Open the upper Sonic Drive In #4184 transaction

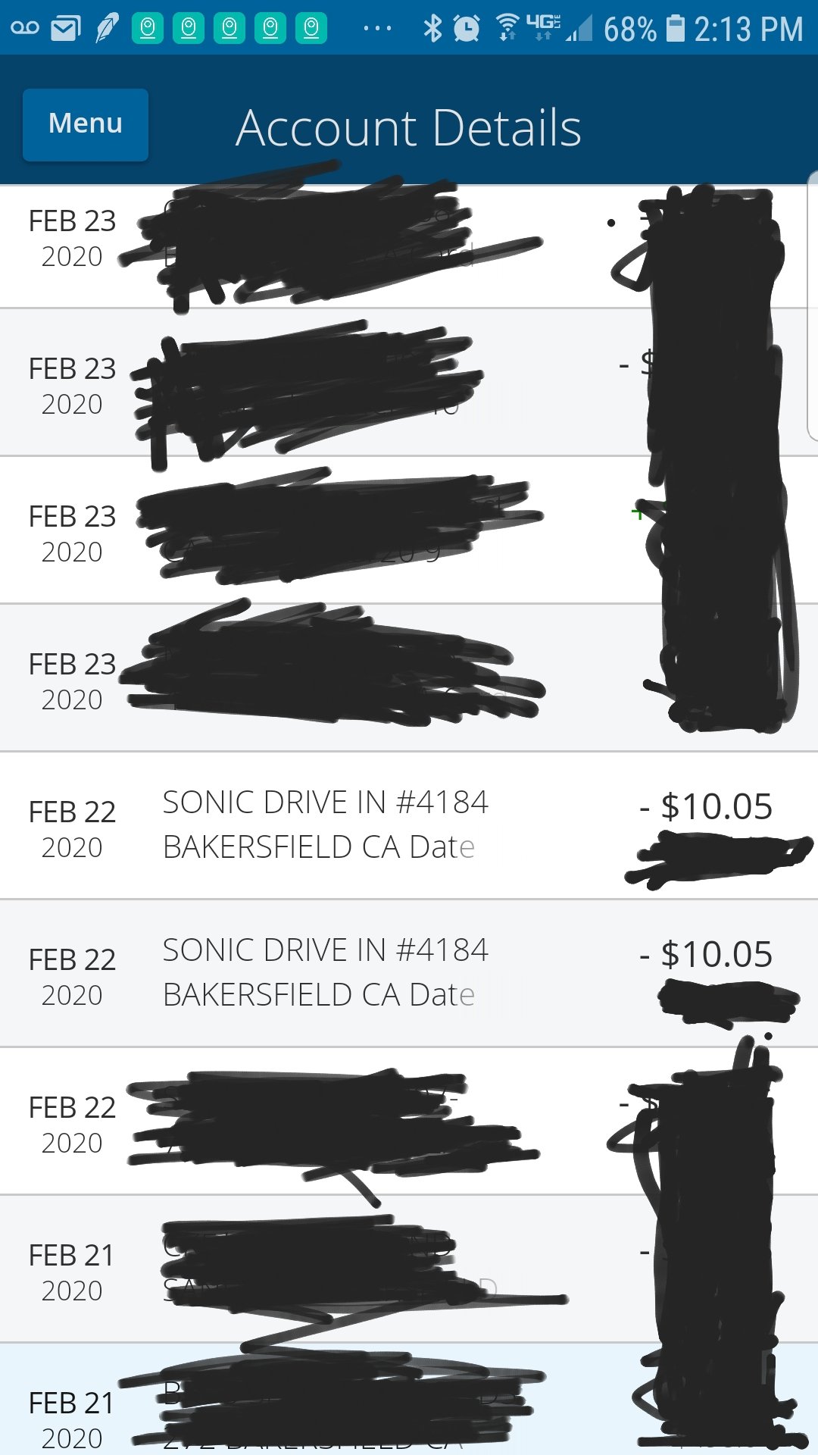click(x=409, y=825)
